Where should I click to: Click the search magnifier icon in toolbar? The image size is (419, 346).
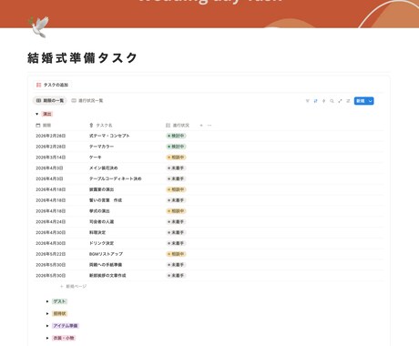[x=332, y=101]
